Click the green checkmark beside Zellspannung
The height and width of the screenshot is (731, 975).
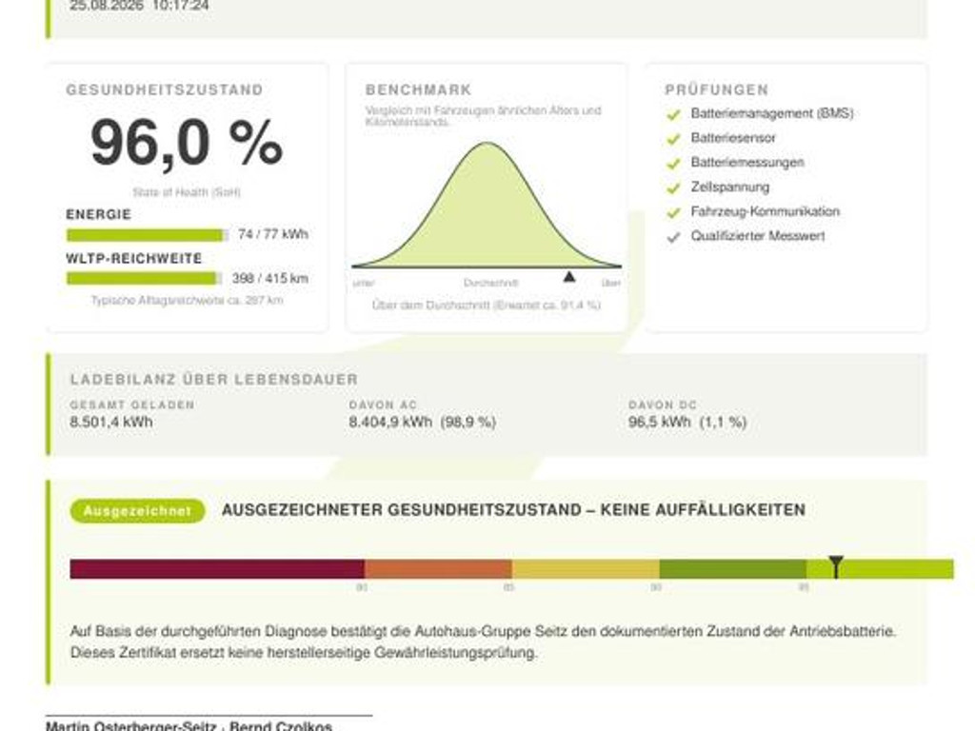coord(673,188)
